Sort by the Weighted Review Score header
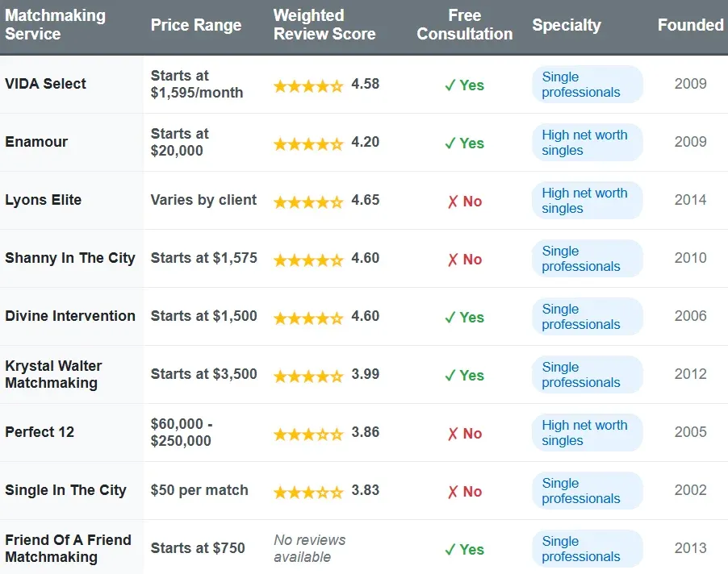Viewport: 728px width, 574px height. [x=324, y=25]
